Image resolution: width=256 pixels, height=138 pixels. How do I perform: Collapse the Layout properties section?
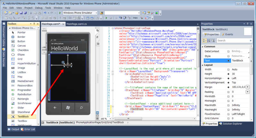click(x=203, y=65)
